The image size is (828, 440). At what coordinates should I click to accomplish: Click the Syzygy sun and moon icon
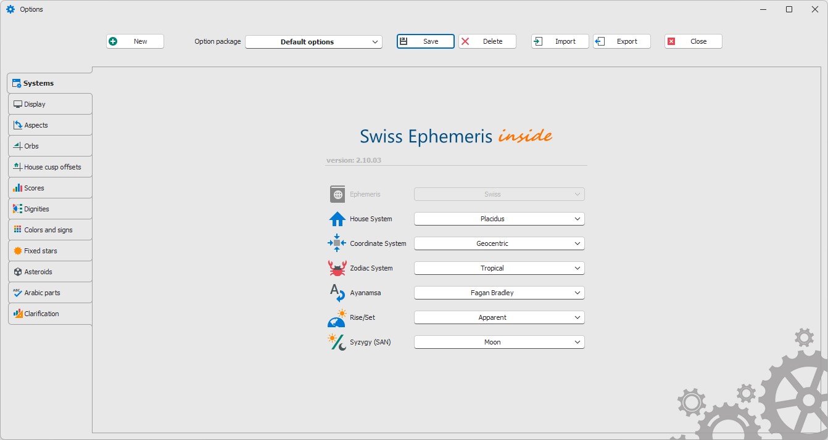tap(337, 342)
